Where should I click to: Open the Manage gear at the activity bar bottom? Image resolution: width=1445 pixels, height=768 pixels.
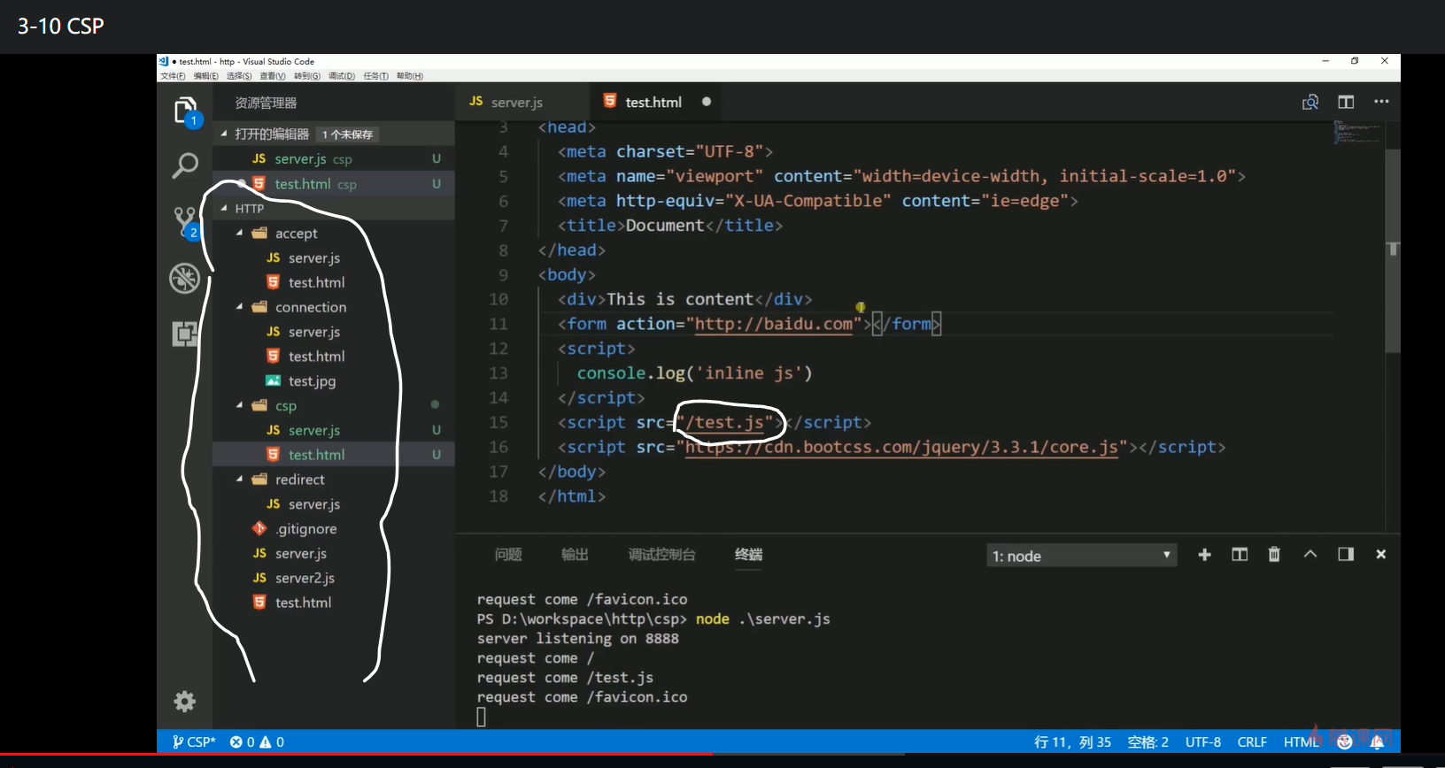click(185, 702)
